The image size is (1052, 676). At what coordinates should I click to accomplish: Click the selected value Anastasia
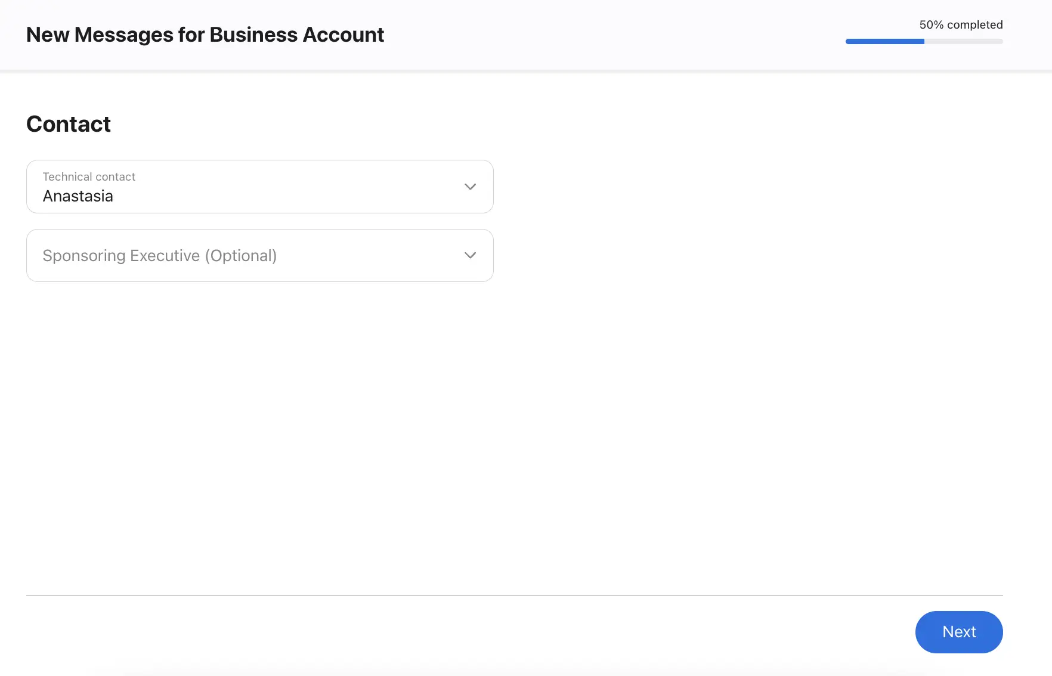tap(78, 196)
